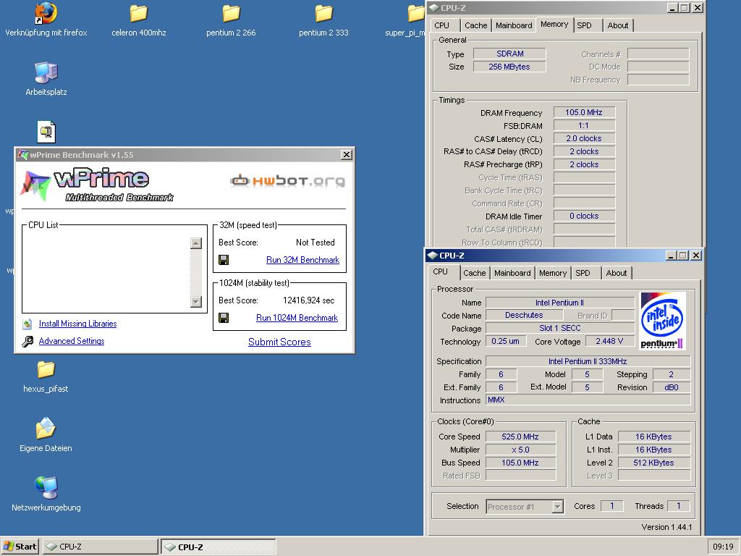This screenshot has width=741, height=556.
Task: Click the Code Name Deschutes value
Action: (524, 315)
